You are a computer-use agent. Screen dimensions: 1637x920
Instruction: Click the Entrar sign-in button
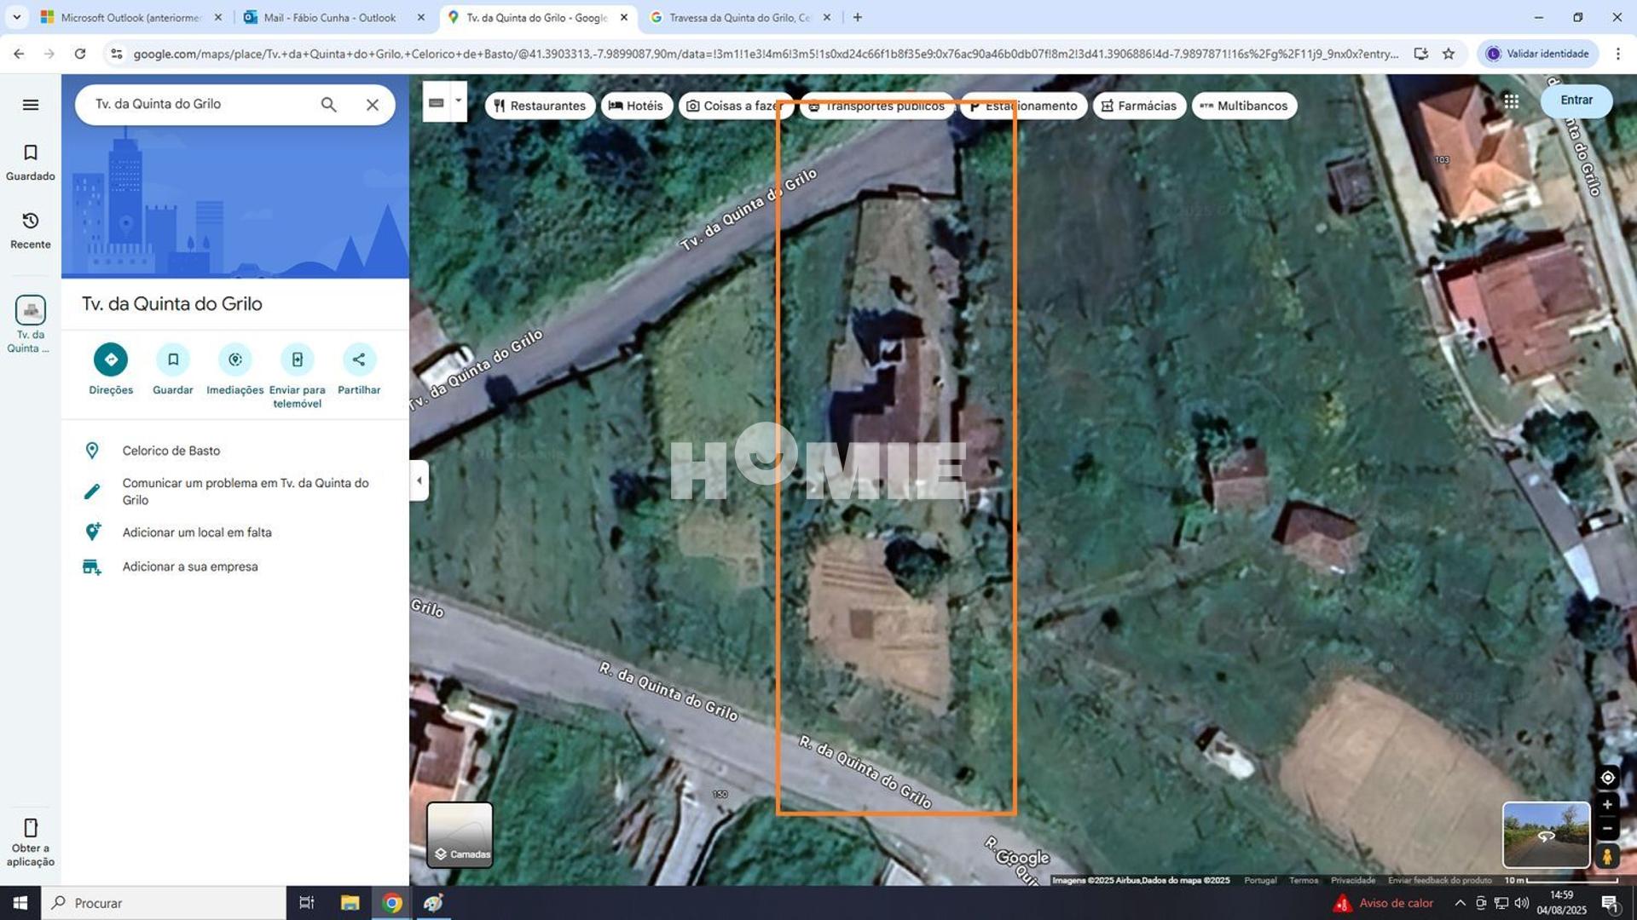(1576, 100)
